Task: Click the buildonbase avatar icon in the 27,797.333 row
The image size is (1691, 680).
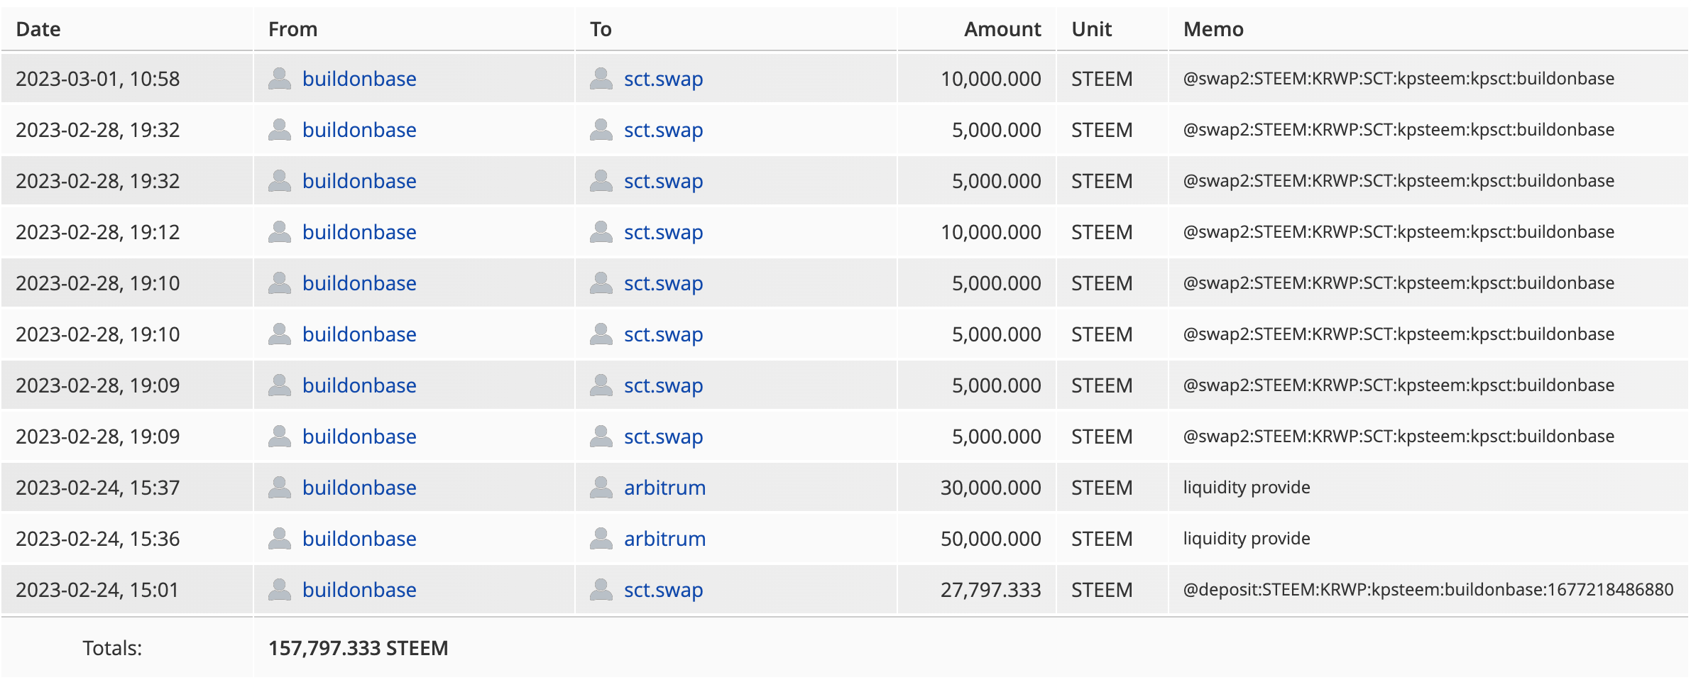Action: tap(280, 590)
